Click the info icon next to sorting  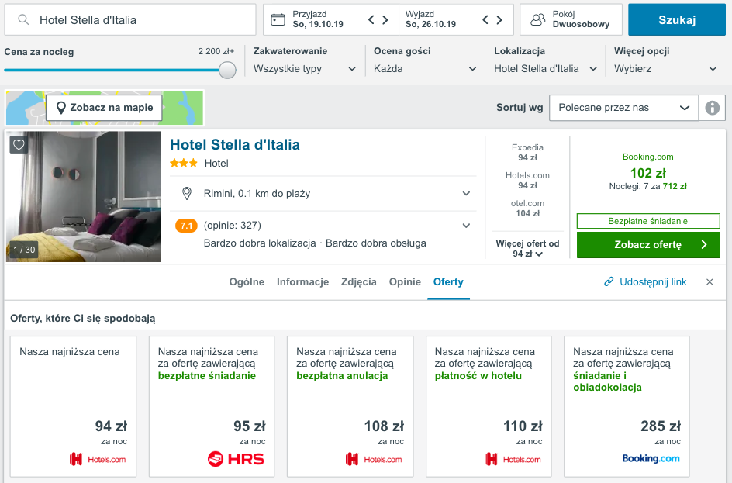(x=712, y=108)
